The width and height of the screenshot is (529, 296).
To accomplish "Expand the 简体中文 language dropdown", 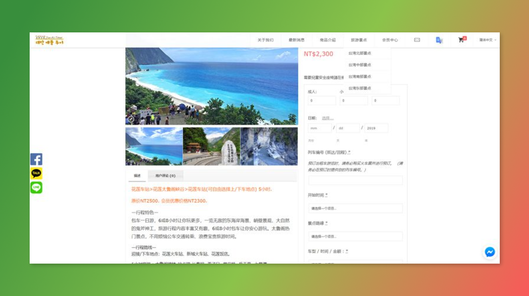I will pyautogui.click(x=487, y=40).
